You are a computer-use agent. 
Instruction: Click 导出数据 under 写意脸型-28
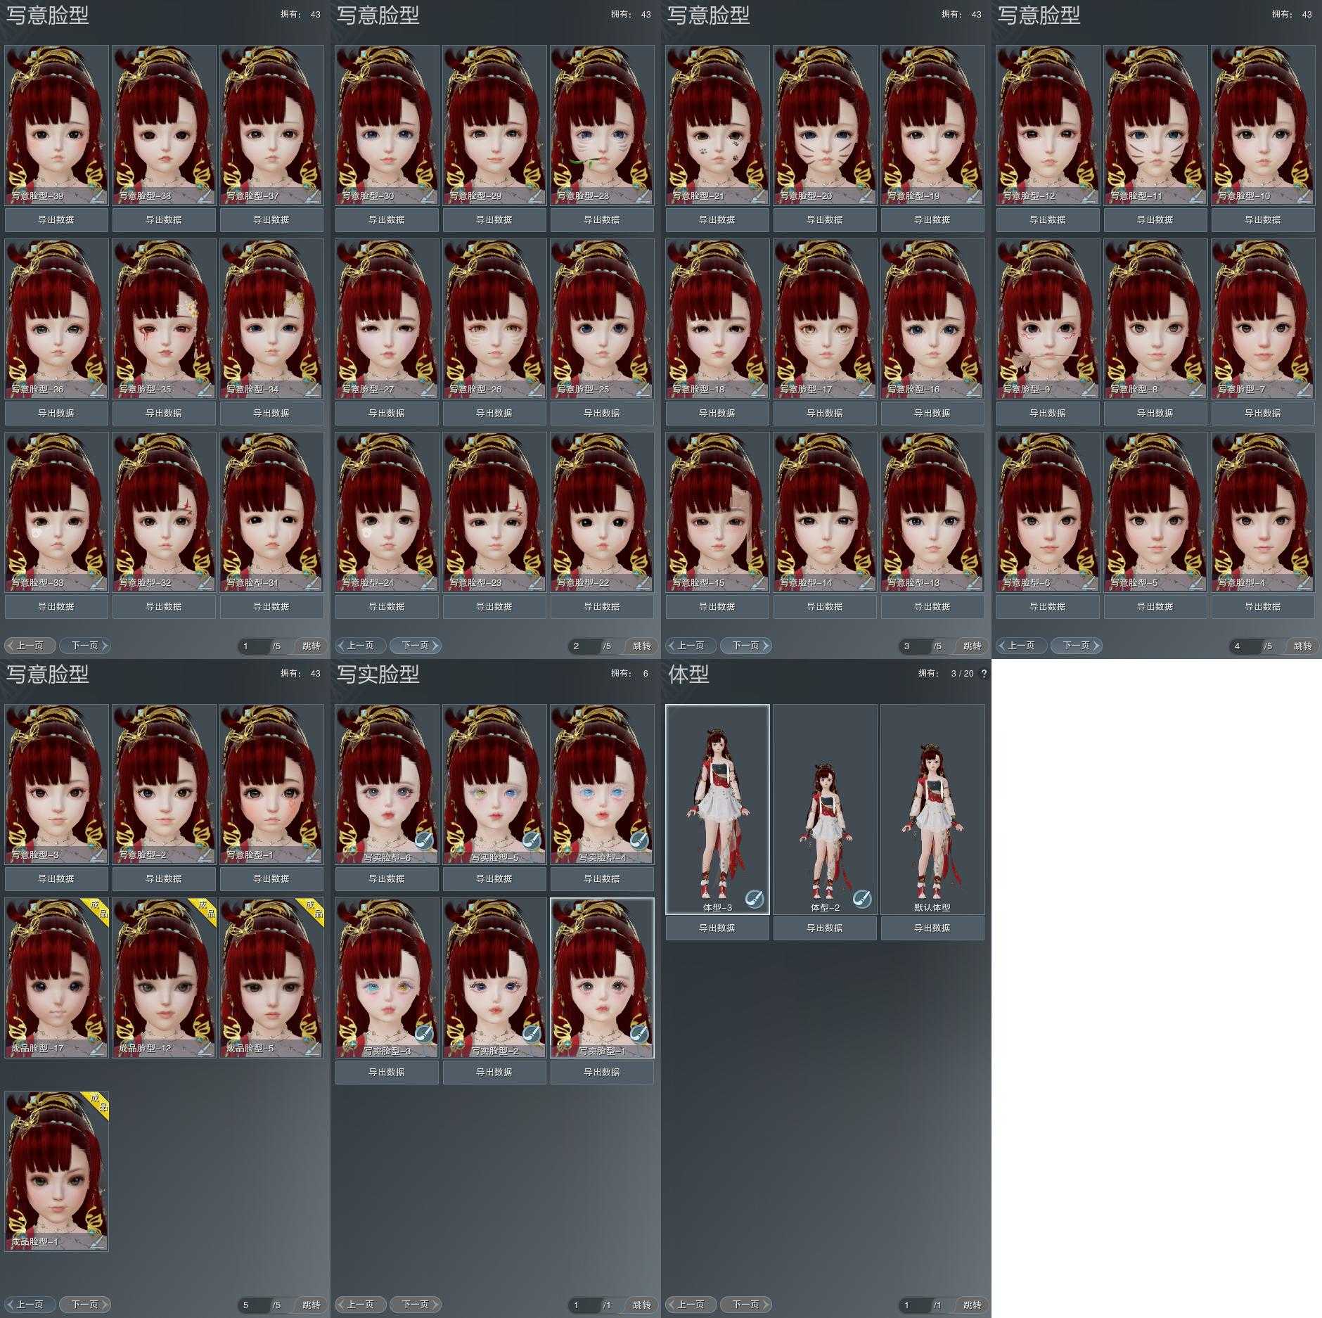pyautogui.click(x=602, y=220)
